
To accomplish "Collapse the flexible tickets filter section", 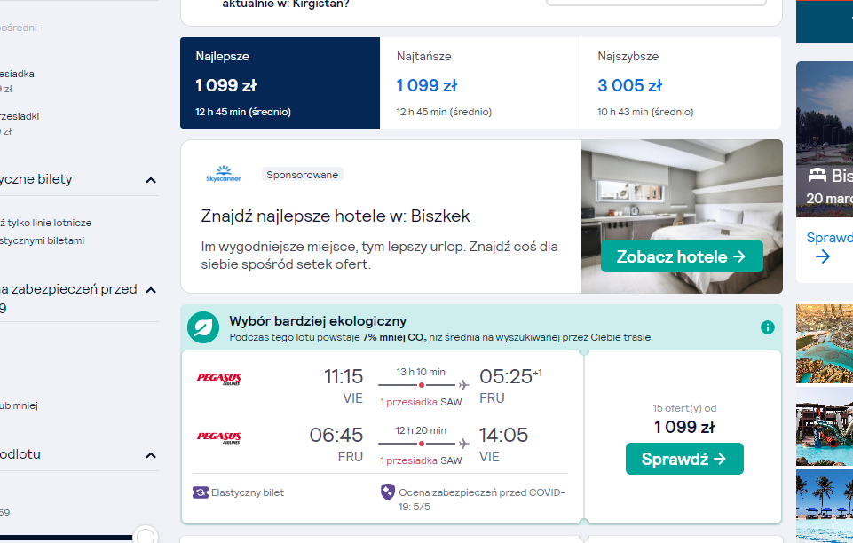I will coord(151,180).
